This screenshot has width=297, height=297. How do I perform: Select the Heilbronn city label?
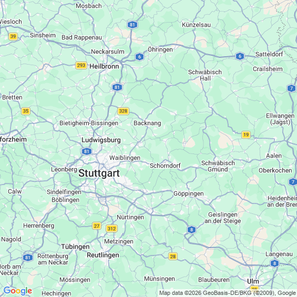click(x=104, y=66)
